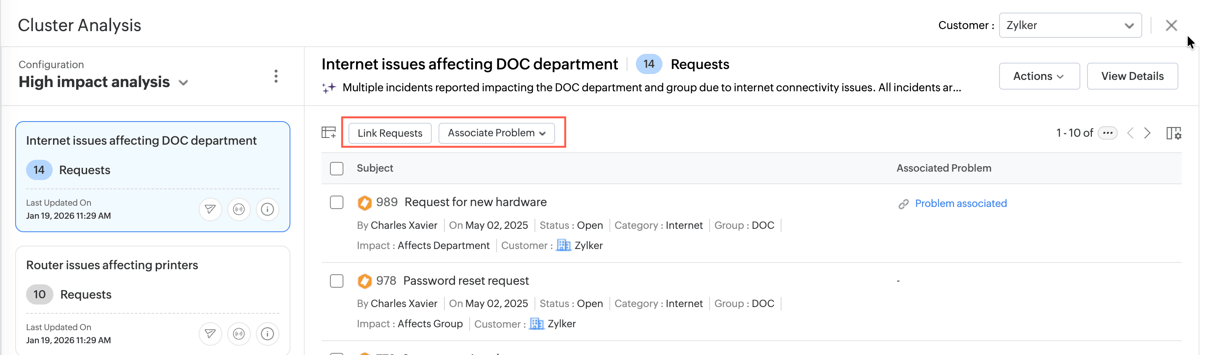Click the Link Requests button
The image size is (1207, 355).
click(x=389, y=133)
